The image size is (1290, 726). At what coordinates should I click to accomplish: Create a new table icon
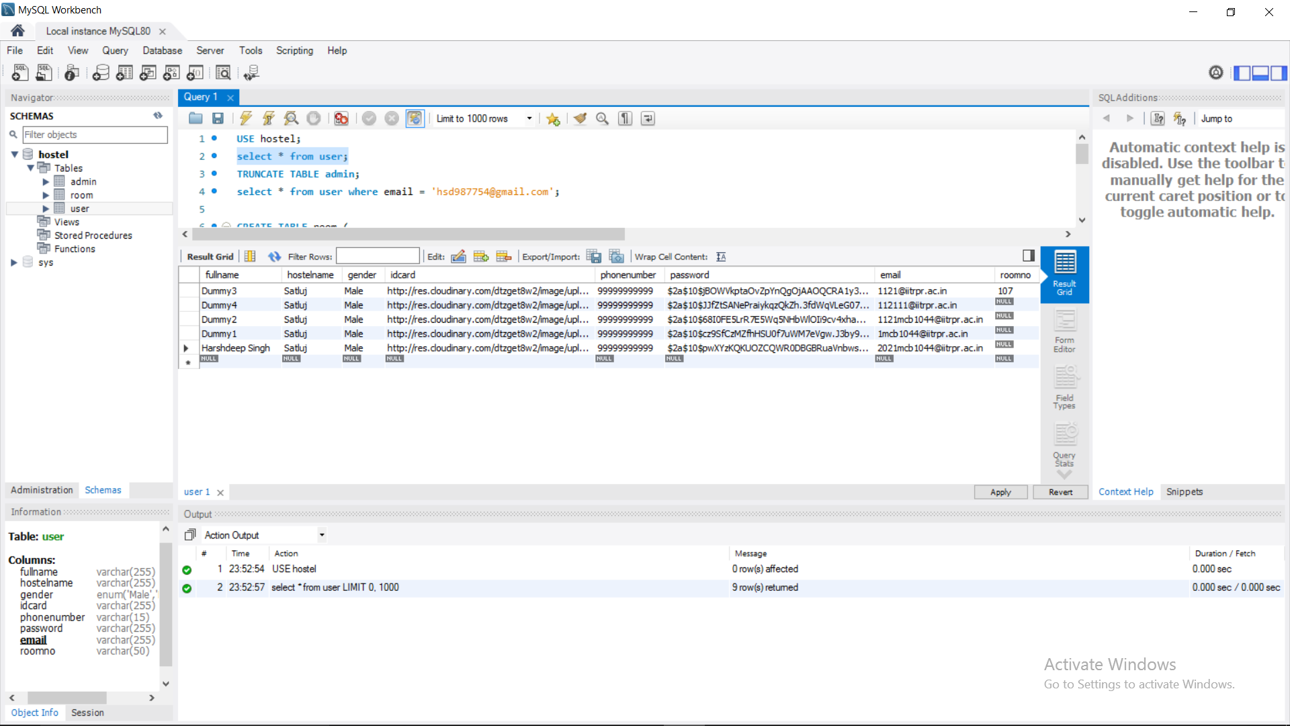[x=124, y=73]
